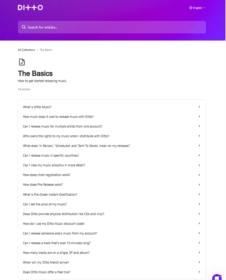The width and height of the screenshot is (226, 280).
Task: Select The Basics breadcrumb item
Action: click(46, 50)
